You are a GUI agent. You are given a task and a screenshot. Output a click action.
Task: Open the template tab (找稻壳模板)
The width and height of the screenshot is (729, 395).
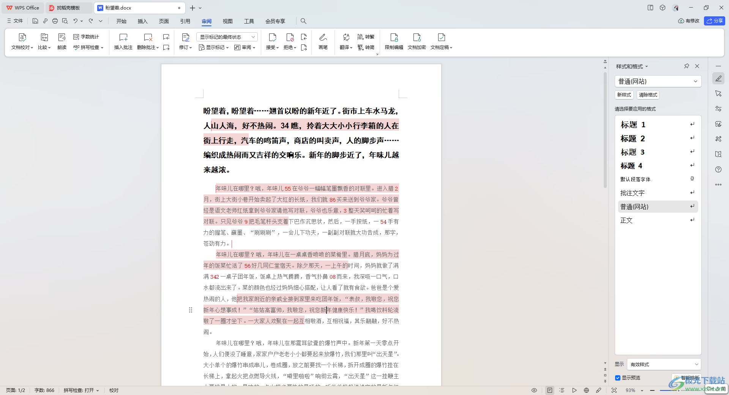coord(68,8)
